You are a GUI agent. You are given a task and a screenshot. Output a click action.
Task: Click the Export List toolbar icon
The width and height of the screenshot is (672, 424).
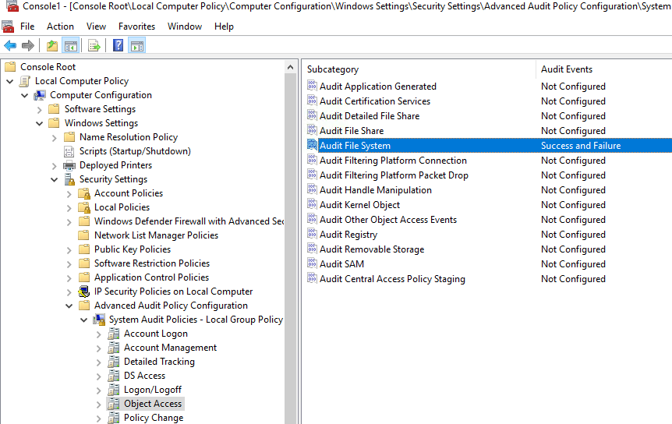94,45
